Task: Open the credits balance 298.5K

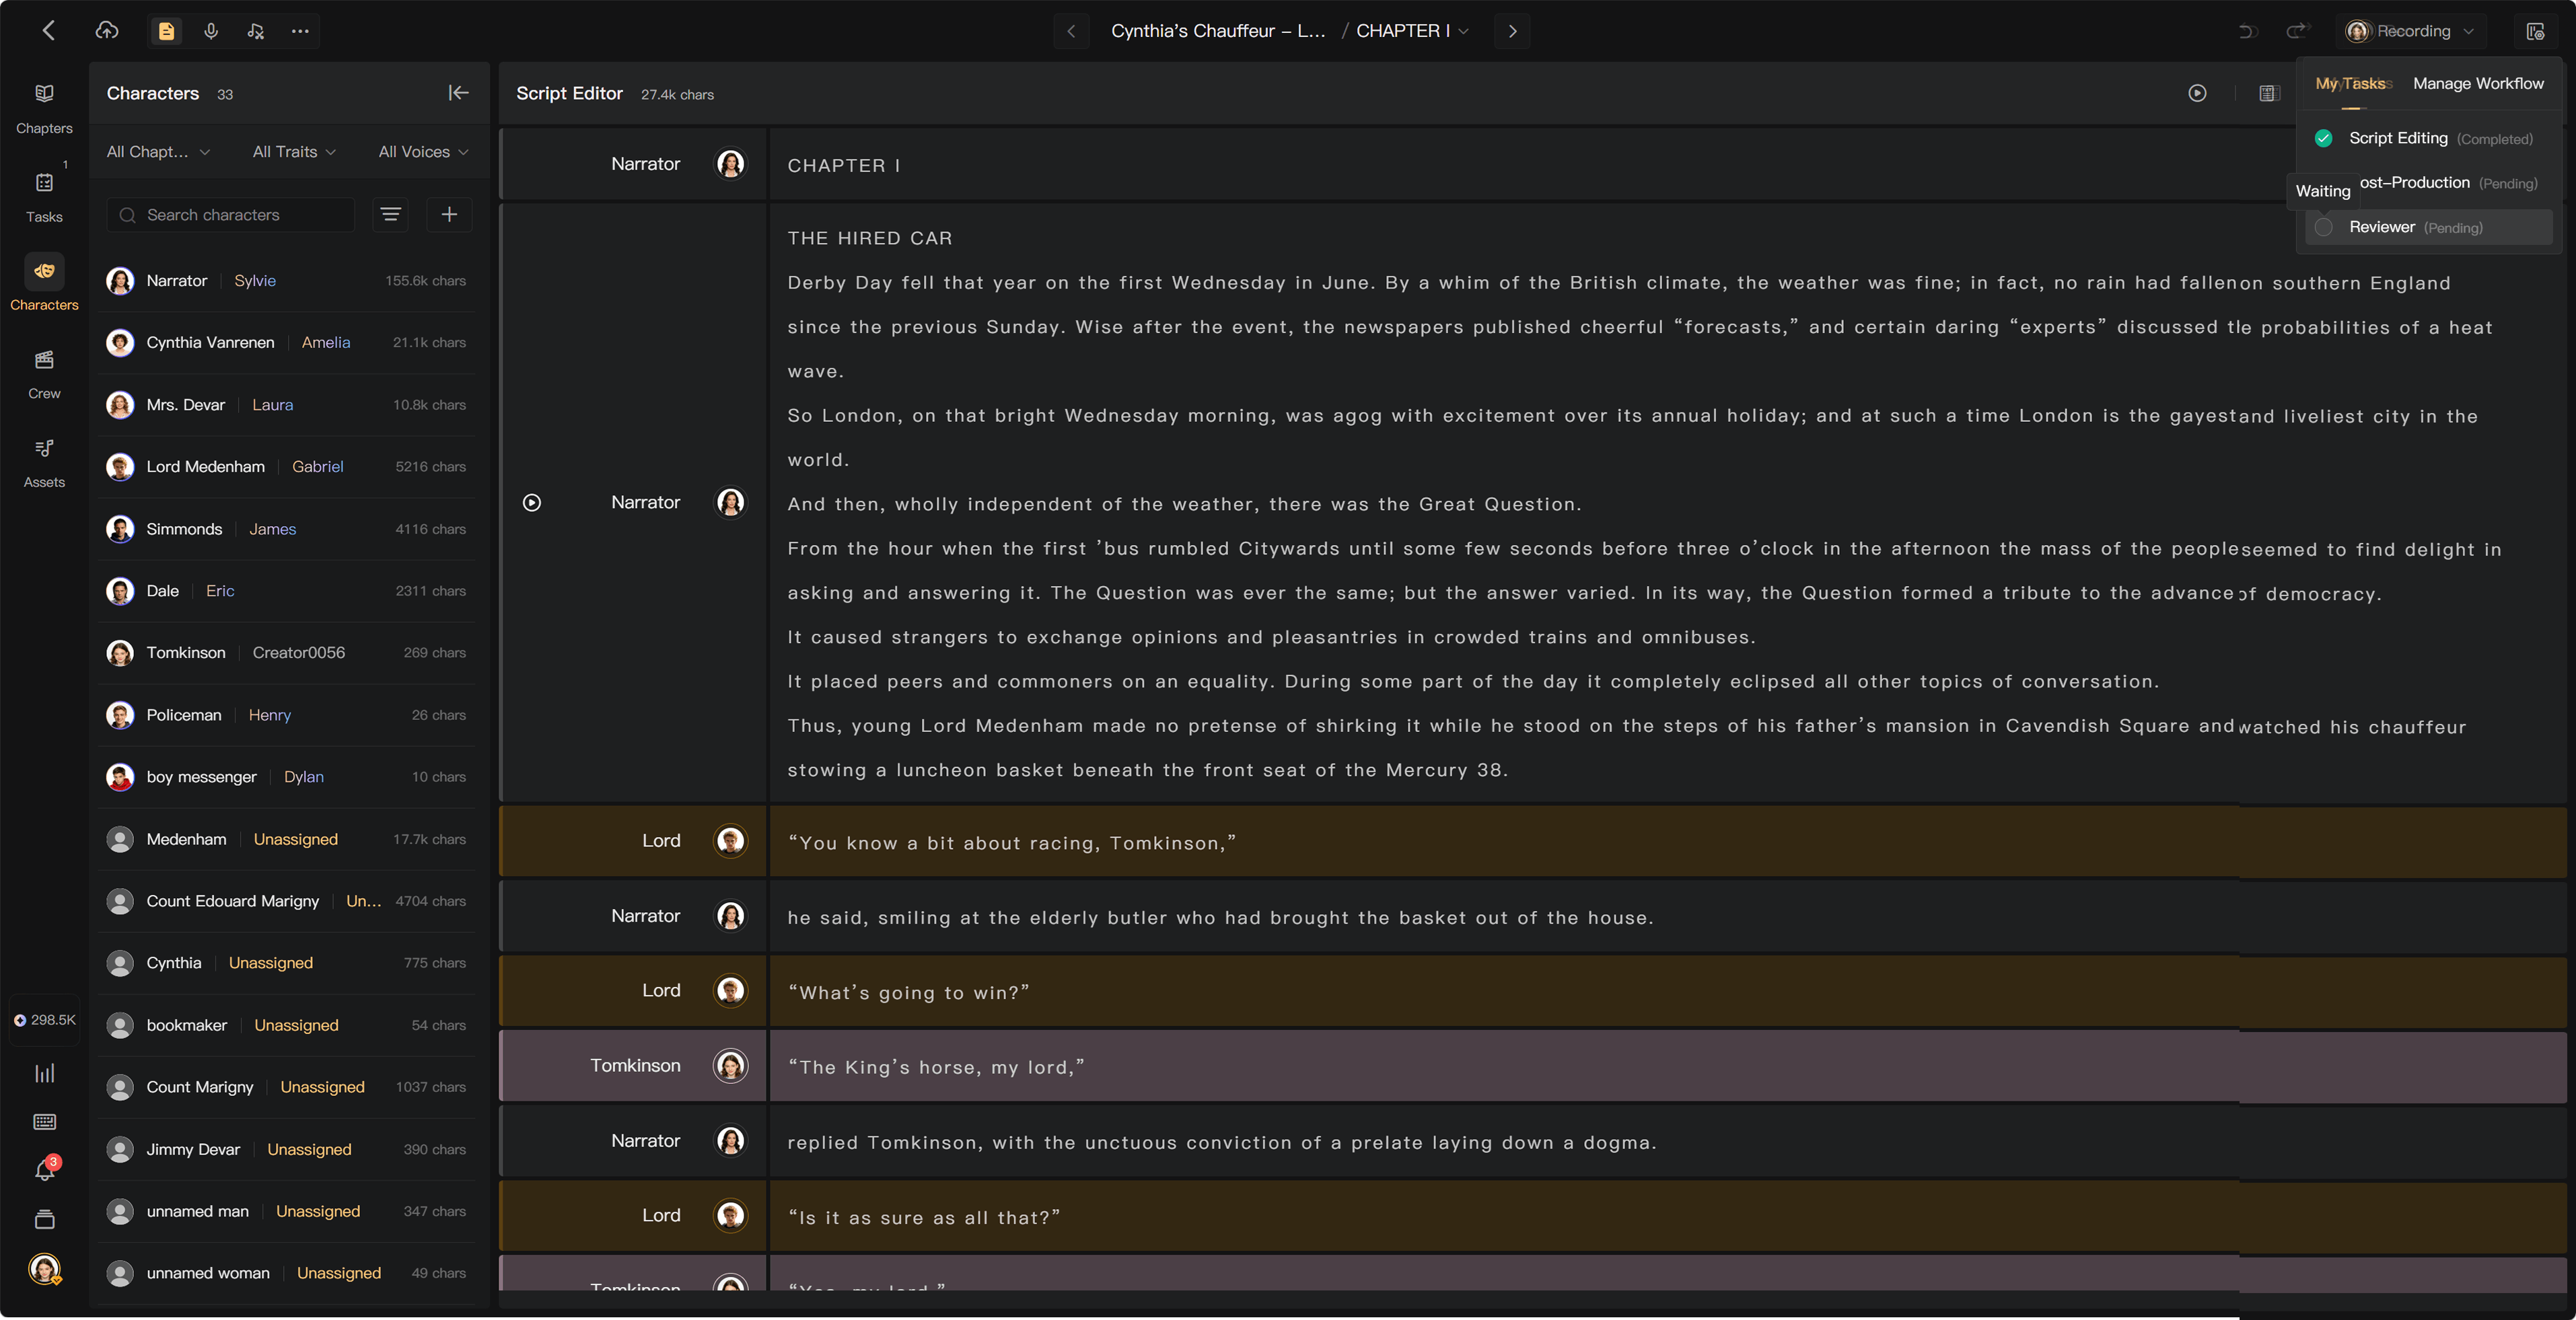Action: tap(44, 1020)
